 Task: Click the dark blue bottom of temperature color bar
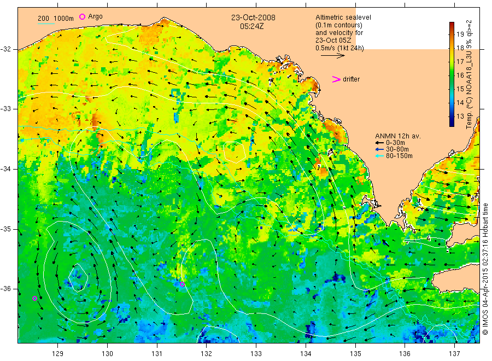[452, 123]
